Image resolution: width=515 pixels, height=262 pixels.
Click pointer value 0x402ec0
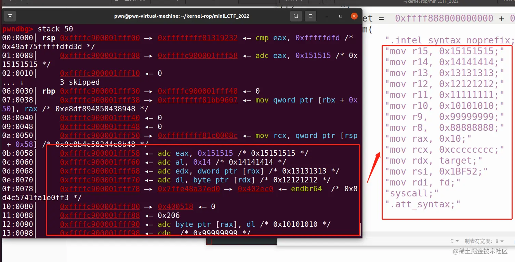point(255,189)
